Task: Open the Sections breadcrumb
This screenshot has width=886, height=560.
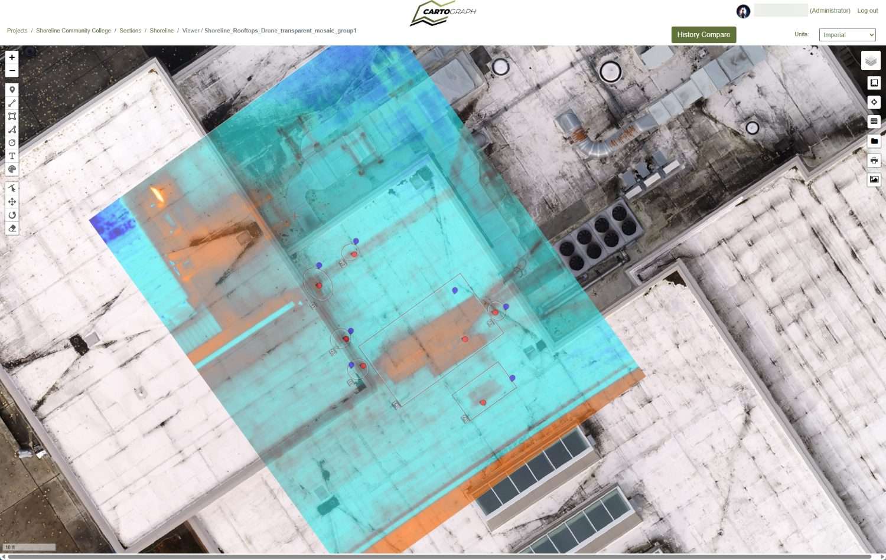Action: pyautogui.click(x=130, y=31)
